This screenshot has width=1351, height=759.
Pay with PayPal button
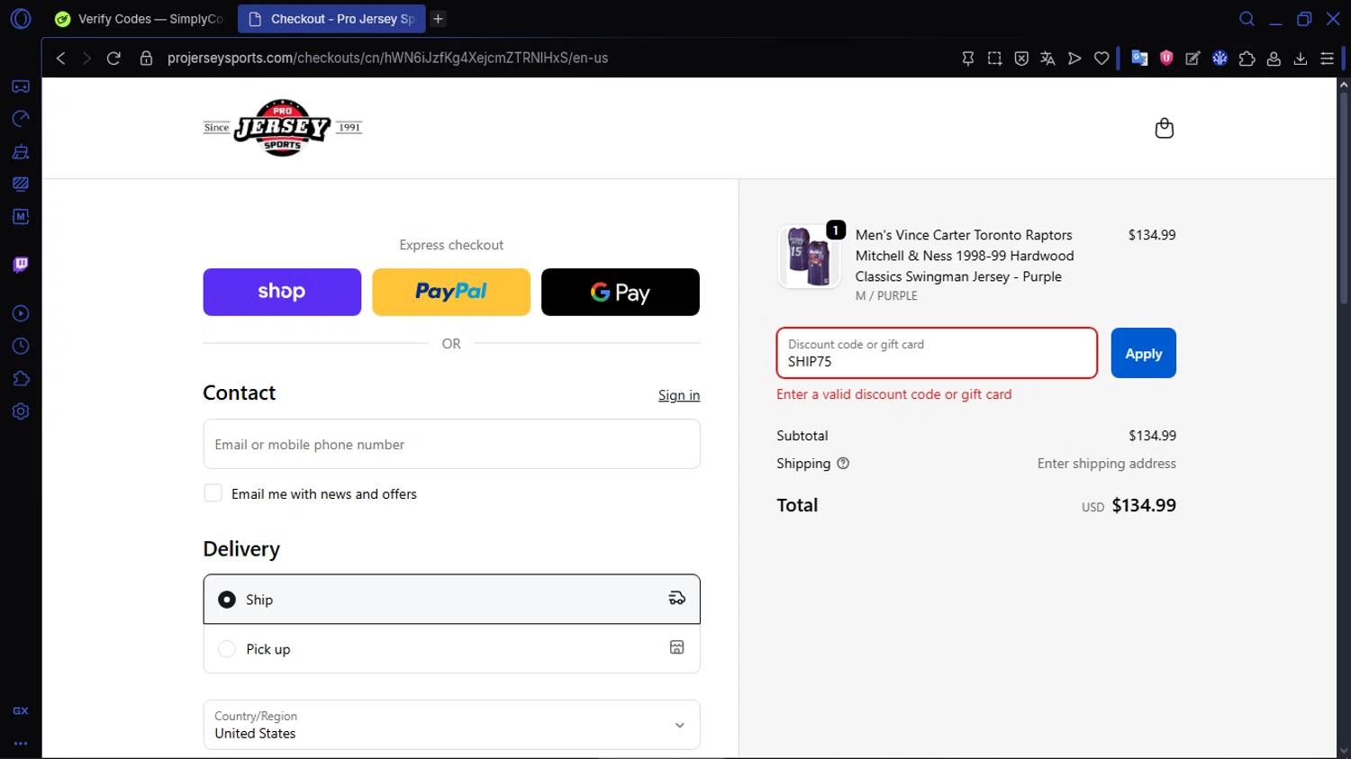(x=451, y=292)
